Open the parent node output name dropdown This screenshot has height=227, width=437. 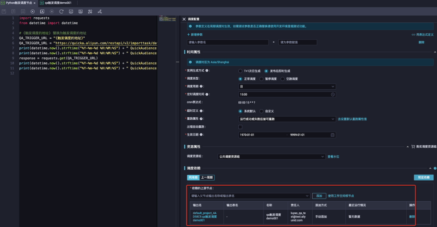point(250,196)
